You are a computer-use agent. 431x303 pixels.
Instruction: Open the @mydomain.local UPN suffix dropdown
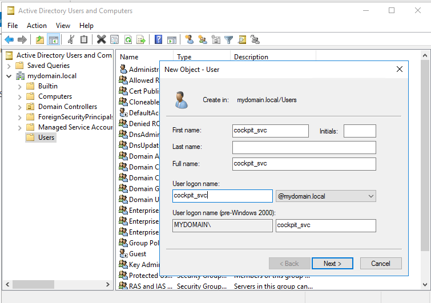coord(326,196)
